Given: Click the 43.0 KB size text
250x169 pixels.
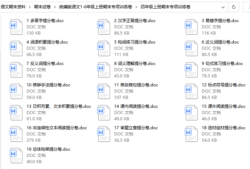Looking at the screenshot, I should [122, 76].
